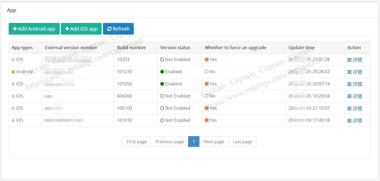
Task: Open details for build 100100
Action: point(355,108)
